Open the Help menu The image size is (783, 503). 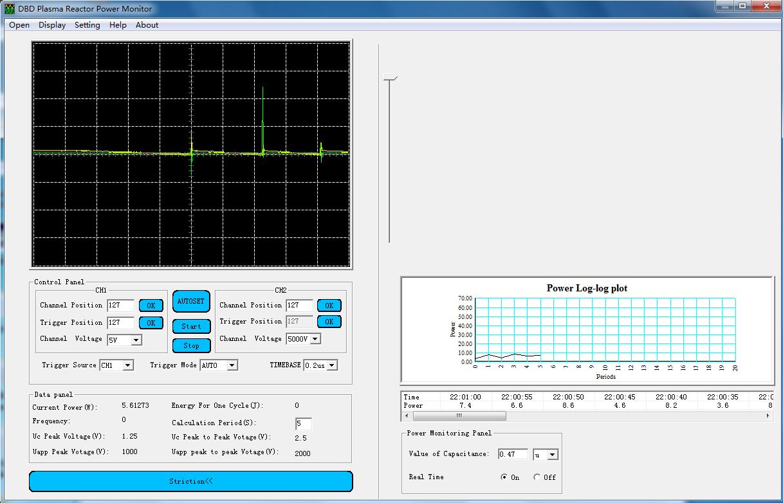pyautogui.click(x=118, y=25)
